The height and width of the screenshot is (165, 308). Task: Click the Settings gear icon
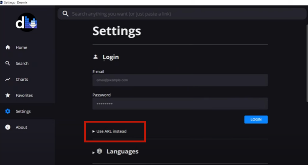click(x=8, y=111)
